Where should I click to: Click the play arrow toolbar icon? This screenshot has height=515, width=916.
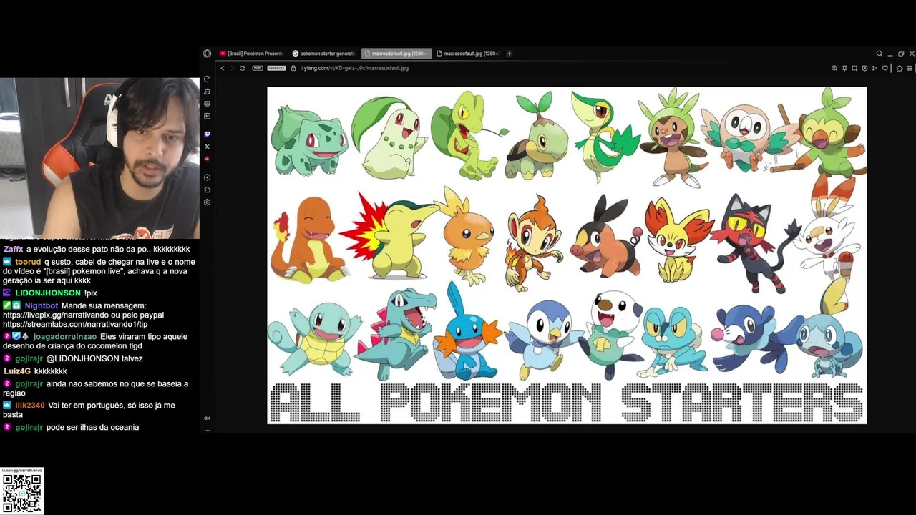tap(874, 68)
